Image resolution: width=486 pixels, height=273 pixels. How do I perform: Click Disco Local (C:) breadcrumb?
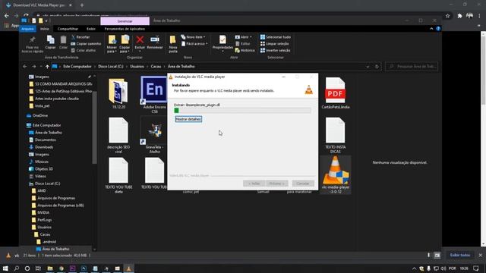(x=111, y=66)
